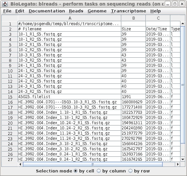Select the 'by column' selection mode
Screen dimensions: 187x176
coord(99,171)
